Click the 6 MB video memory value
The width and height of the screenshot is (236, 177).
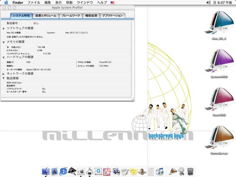point(40,51)
